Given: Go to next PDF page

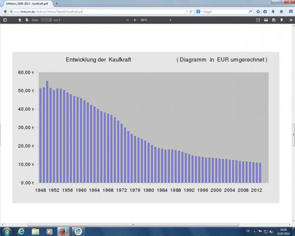Looking at the screenshot, I should pos(27,20).
